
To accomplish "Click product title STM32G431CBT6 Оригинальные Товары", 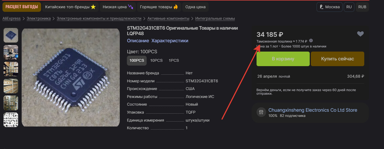I will pyautogui.click(x=182, y=31).
